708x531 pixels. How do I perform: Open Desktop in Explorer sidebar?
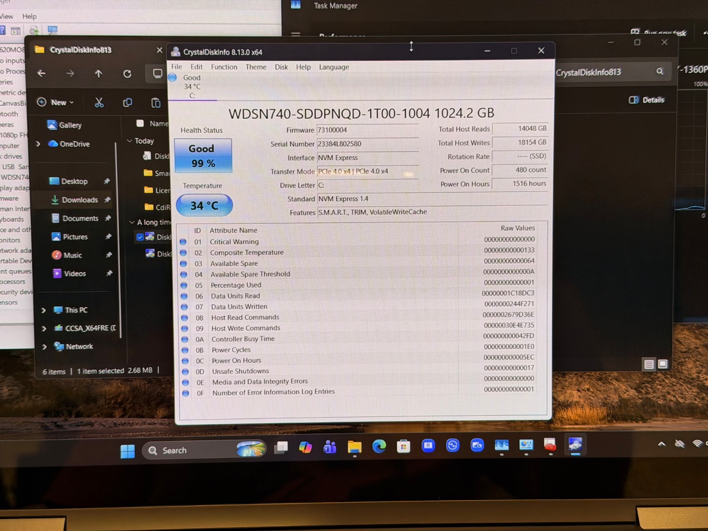click(69, 181)
